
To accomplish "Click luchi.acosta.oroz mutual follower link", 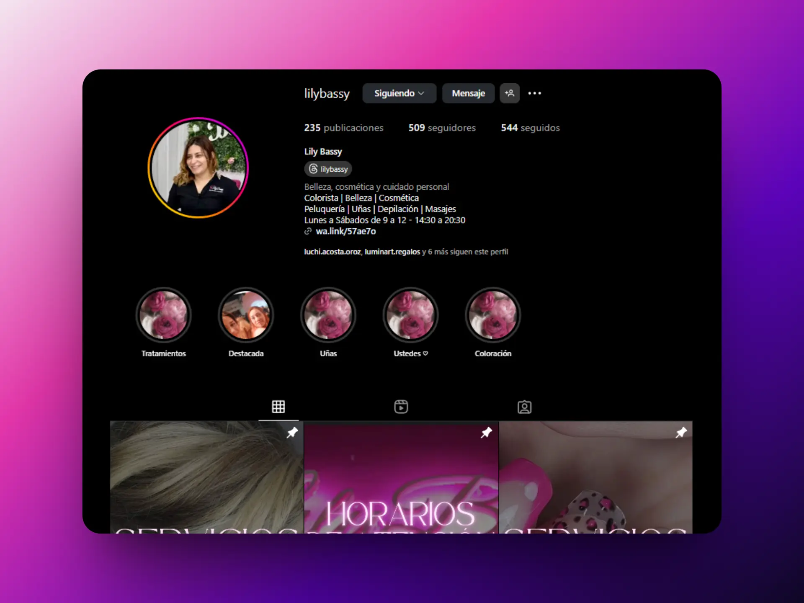I will [x=332, y=252].
